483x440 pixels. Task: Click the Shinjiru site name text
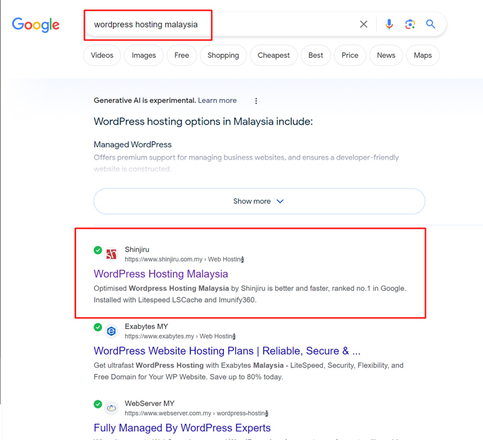(137, 250)
